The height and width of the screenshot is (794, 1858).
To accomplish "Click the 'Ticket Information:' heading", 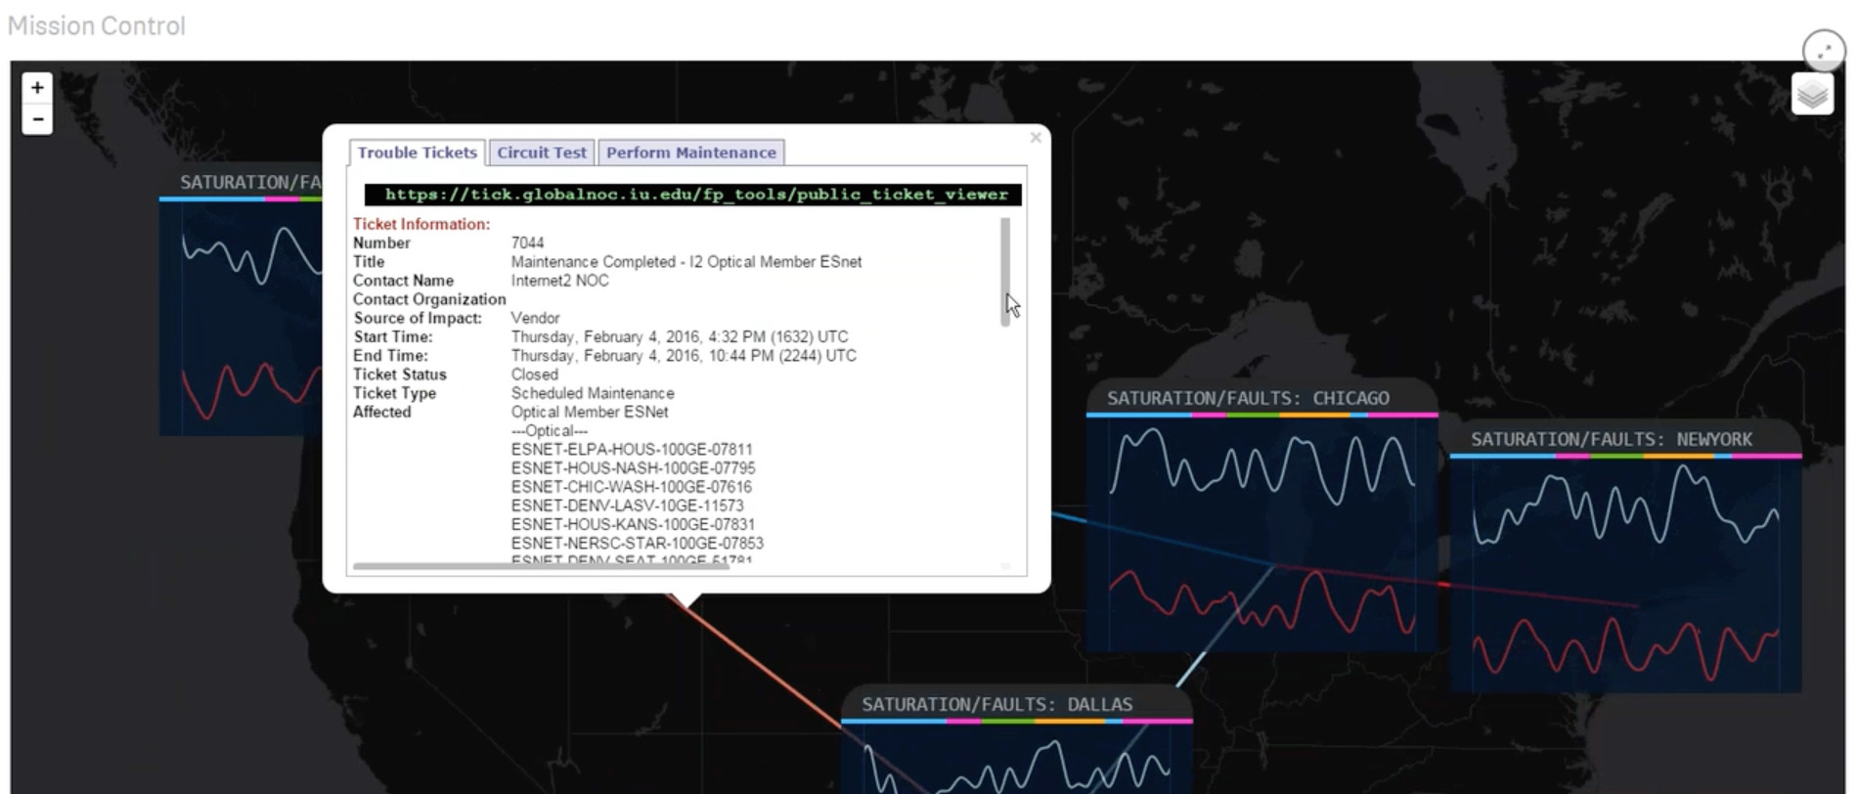I will 421,224.
